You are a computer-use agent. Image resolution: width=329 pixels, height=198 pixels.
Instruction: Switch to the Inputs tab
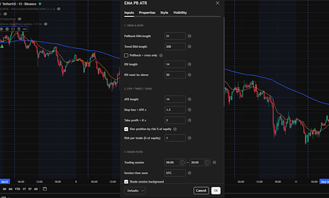[129, 13]
